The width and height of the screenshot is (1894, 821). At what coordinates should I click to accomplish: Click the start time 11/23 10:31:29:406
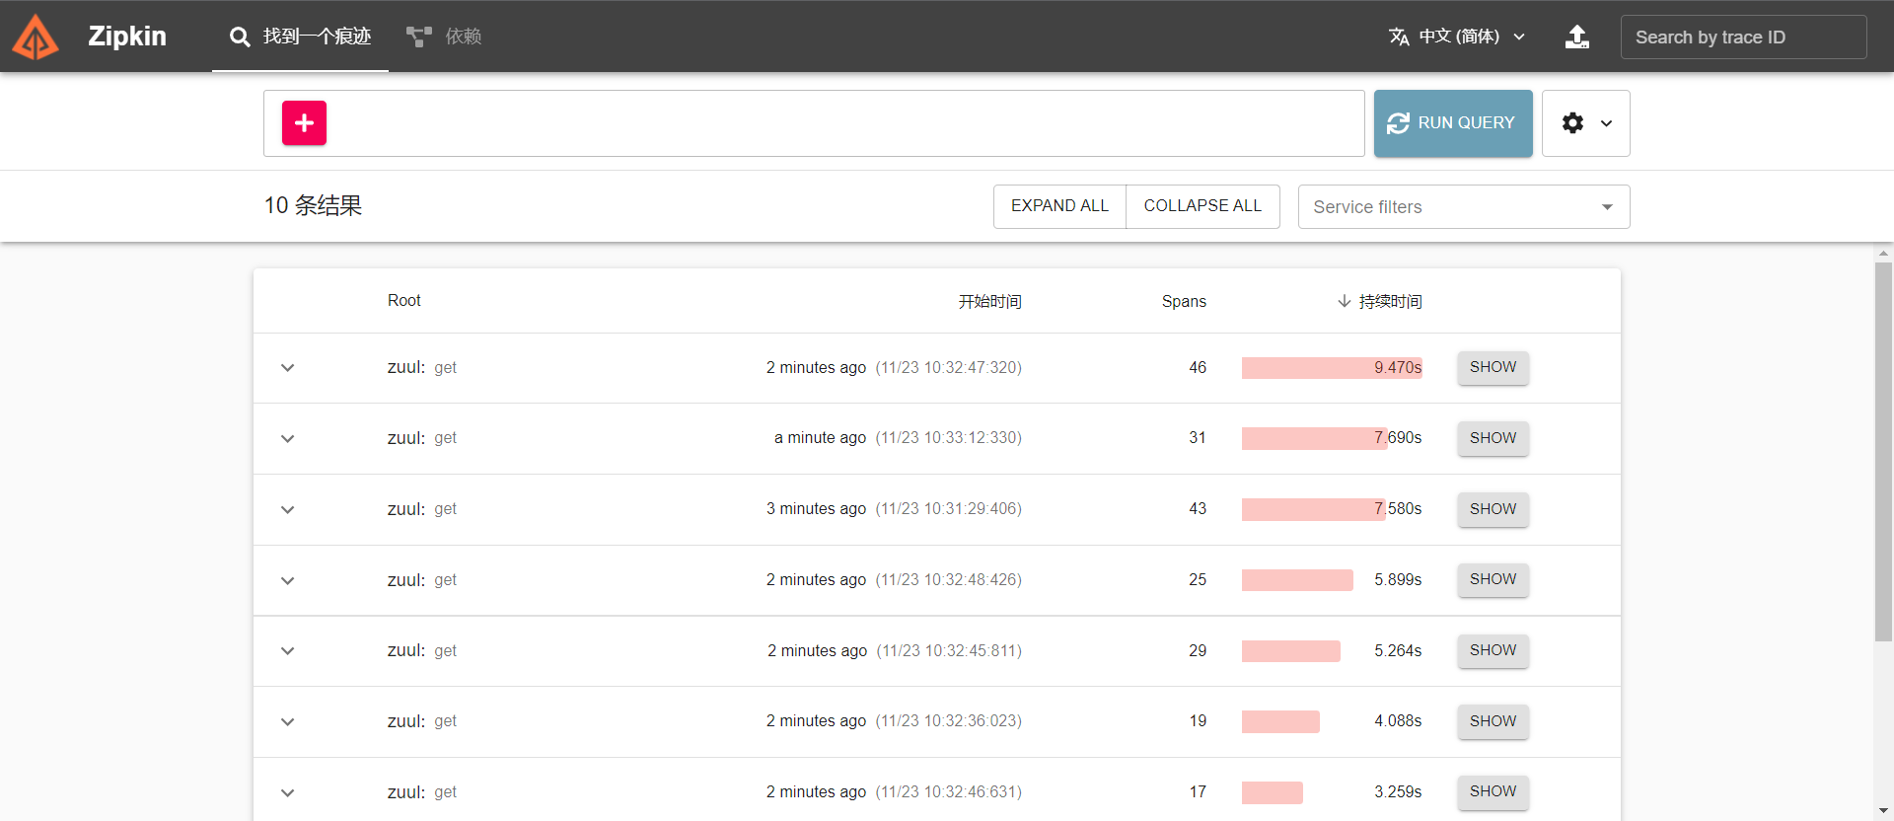point(948,509)
